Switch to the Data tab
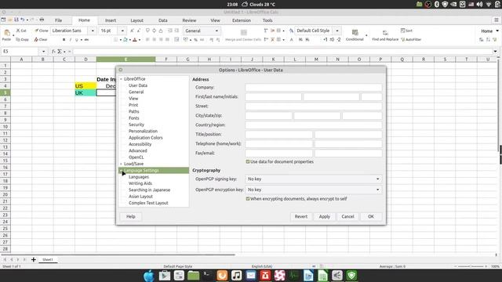 pyautogui.click(x=162, y=20)
